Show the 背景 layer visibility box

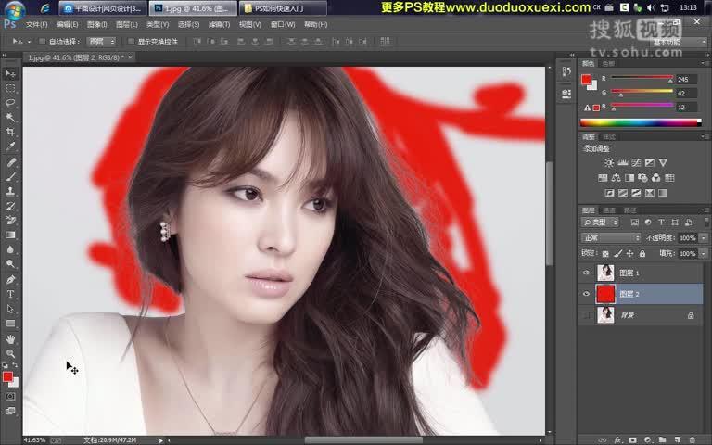coord(586,315)
